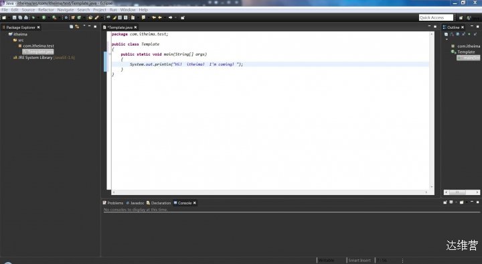Toggle Hide Non-Public Members green dot in Outline
Viewport: 482px width, 264px height.
coord(469,34)
